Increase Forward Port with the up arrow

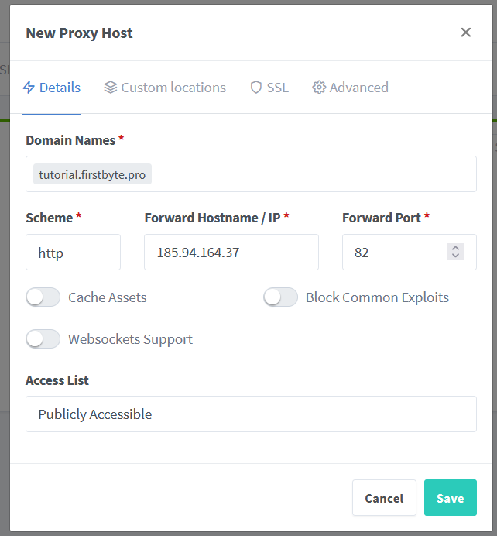click(x=455, y=248)
